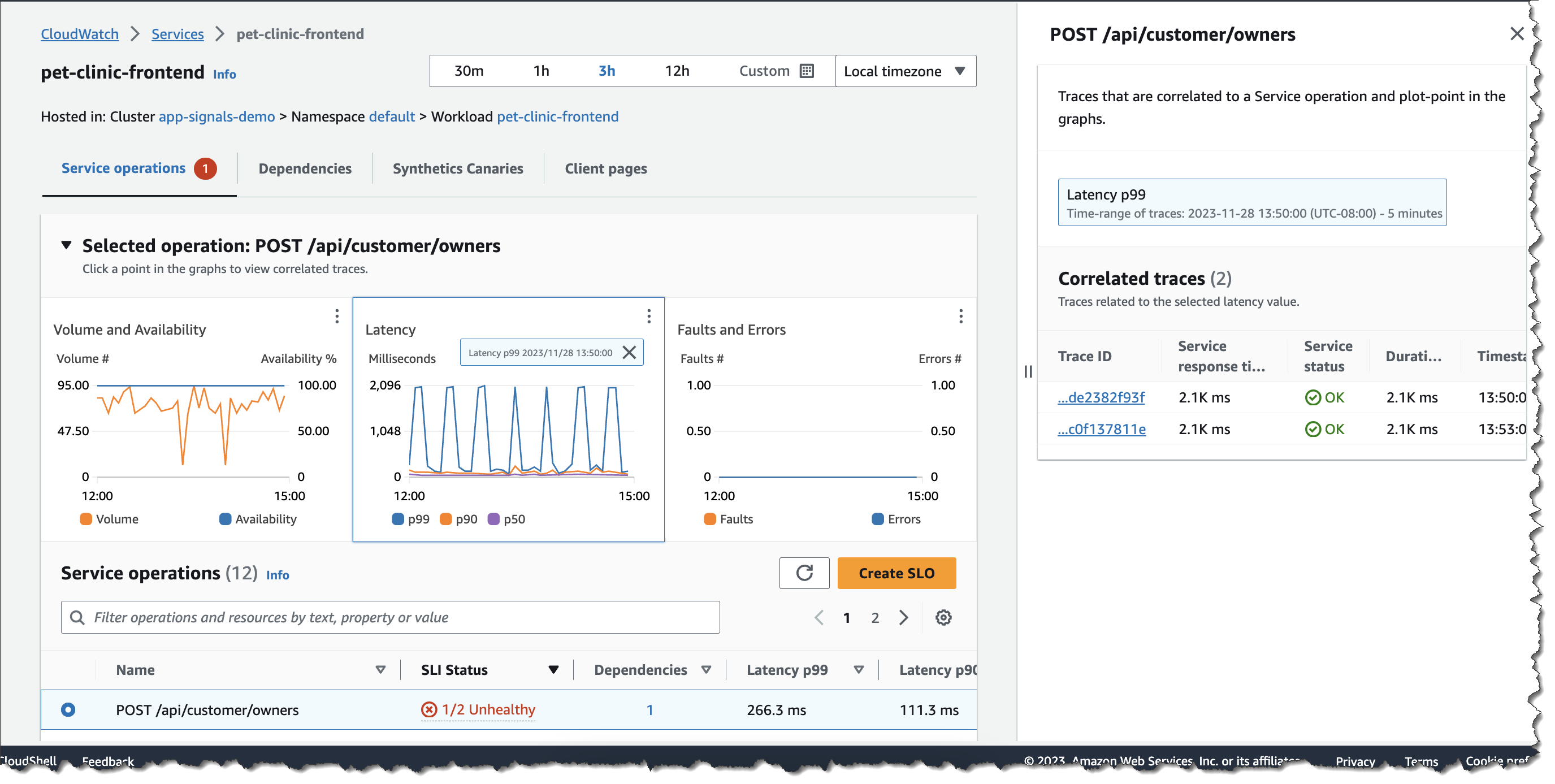Open Faults and Errors graph options menu

coord(960,316)
